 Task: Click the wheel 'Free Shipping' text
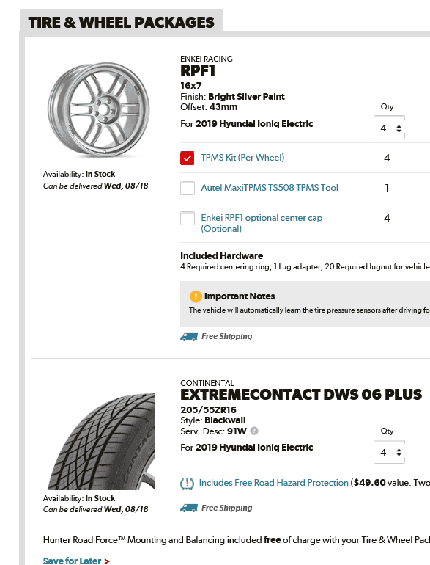[226, 337]
